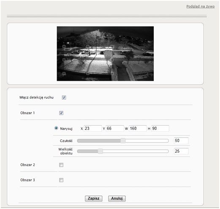Click the top-middle detection area handle
The width and height of the screenshot is (220, 209).
[x=88, y=47]
